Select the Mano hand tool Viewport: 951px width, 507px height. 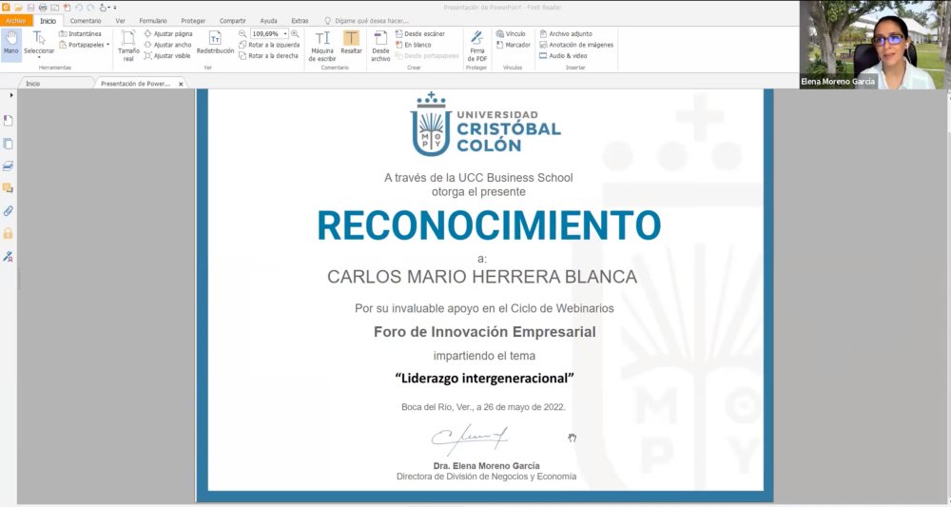coord(10,45)
